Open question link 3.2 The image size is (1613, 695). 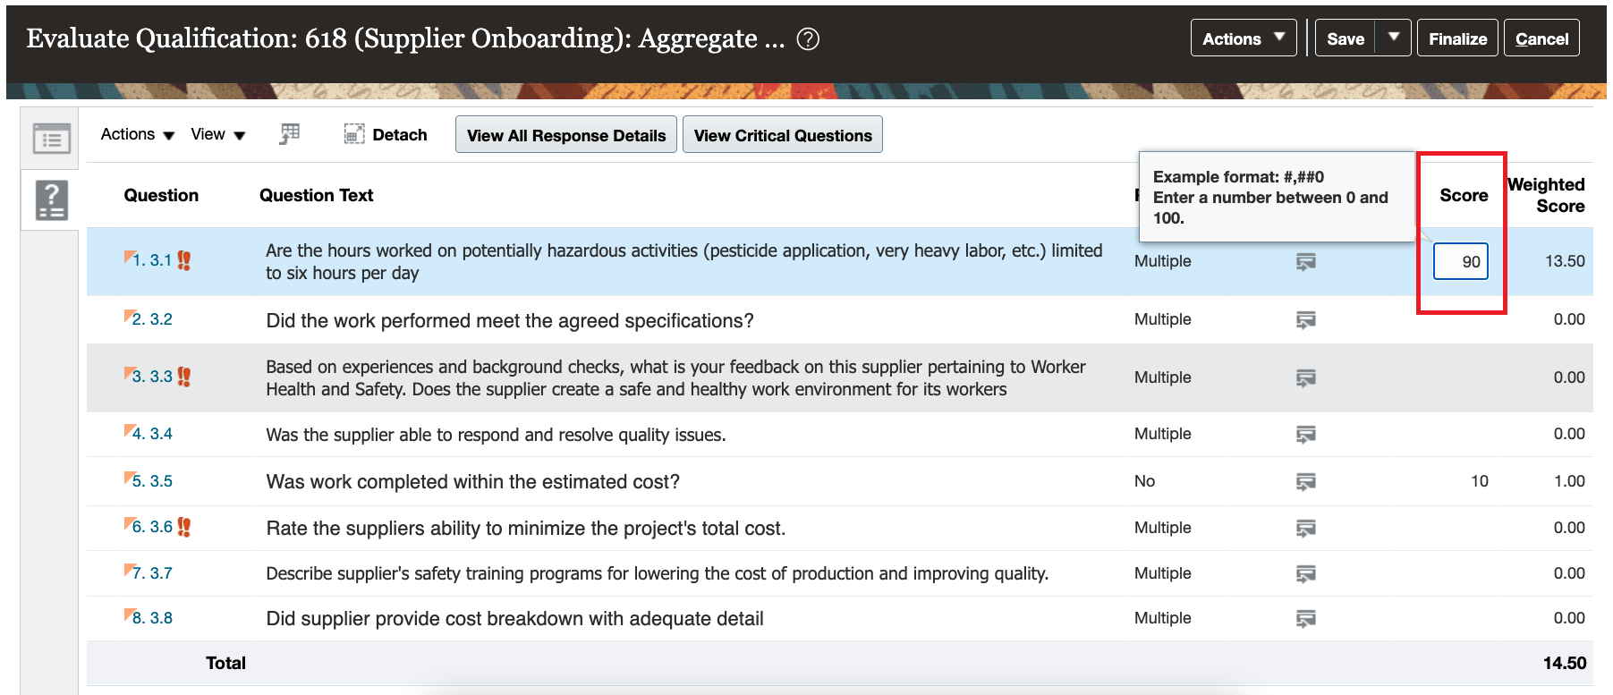(152, 319)
